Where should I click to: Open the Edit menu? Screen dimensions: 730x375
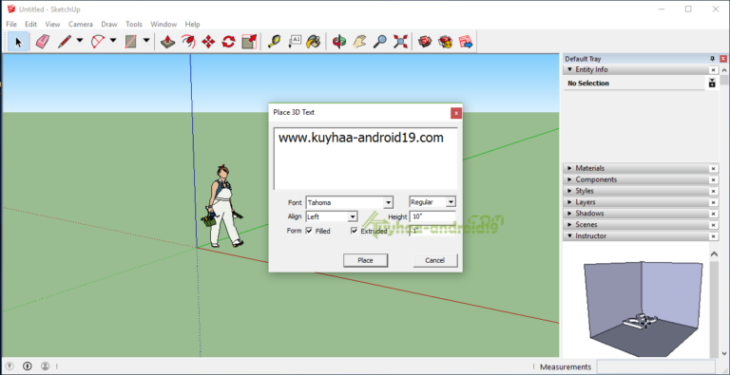click(x=30, y=24)
